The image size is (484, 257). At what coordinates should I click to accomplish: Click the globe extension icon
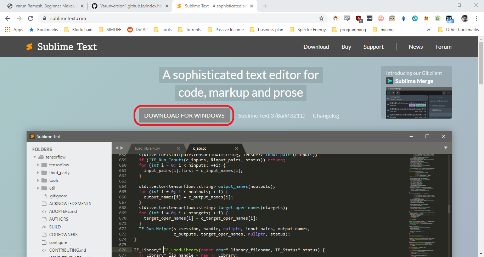pyautogui.click(x=438, y=18)
